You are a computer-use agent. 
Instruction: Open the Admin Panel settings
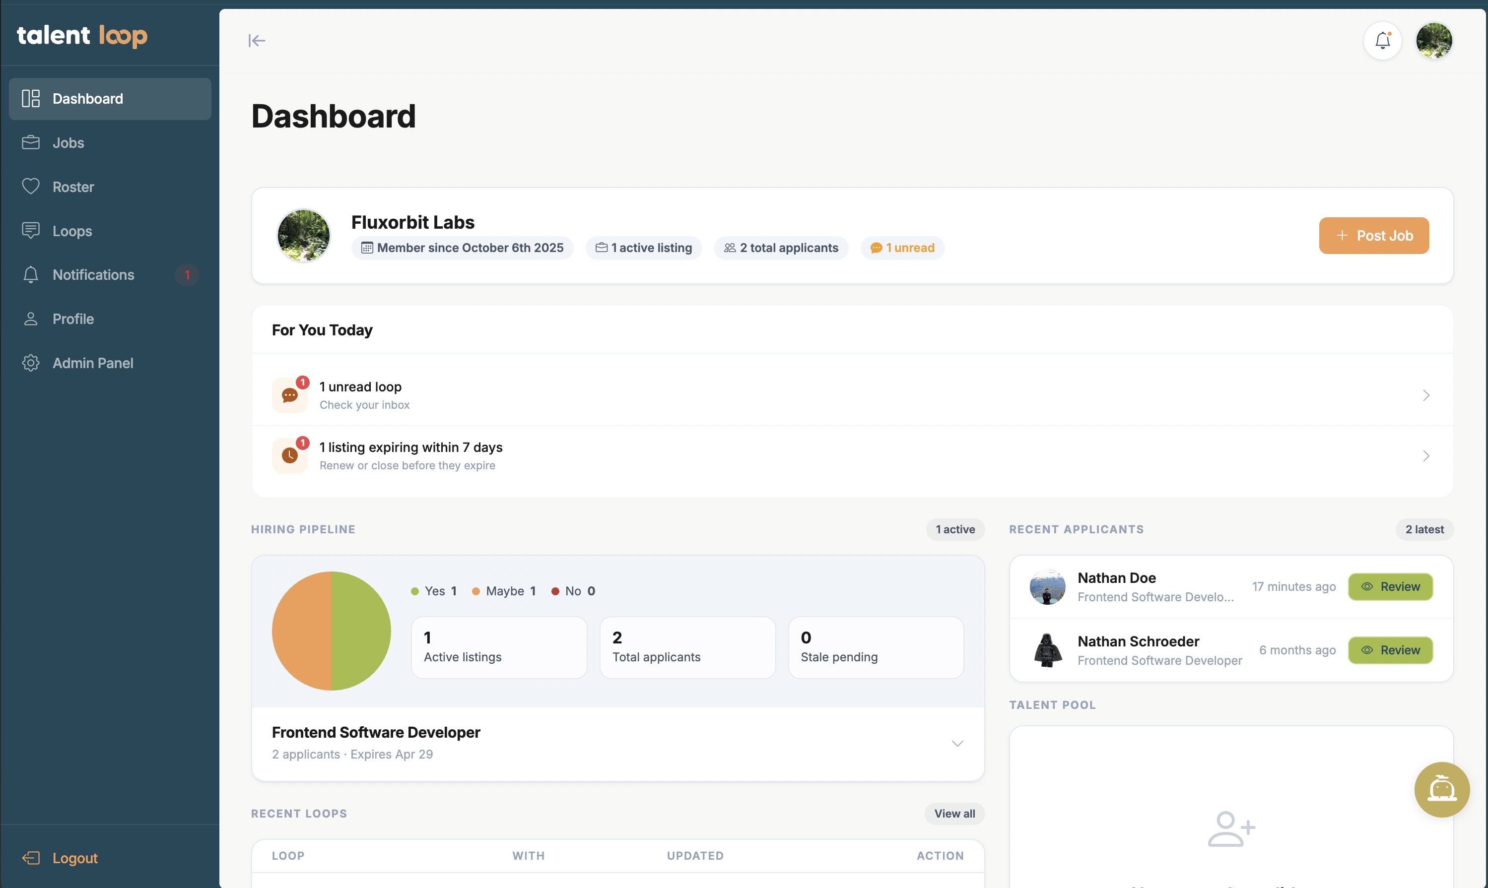(92, 363)
